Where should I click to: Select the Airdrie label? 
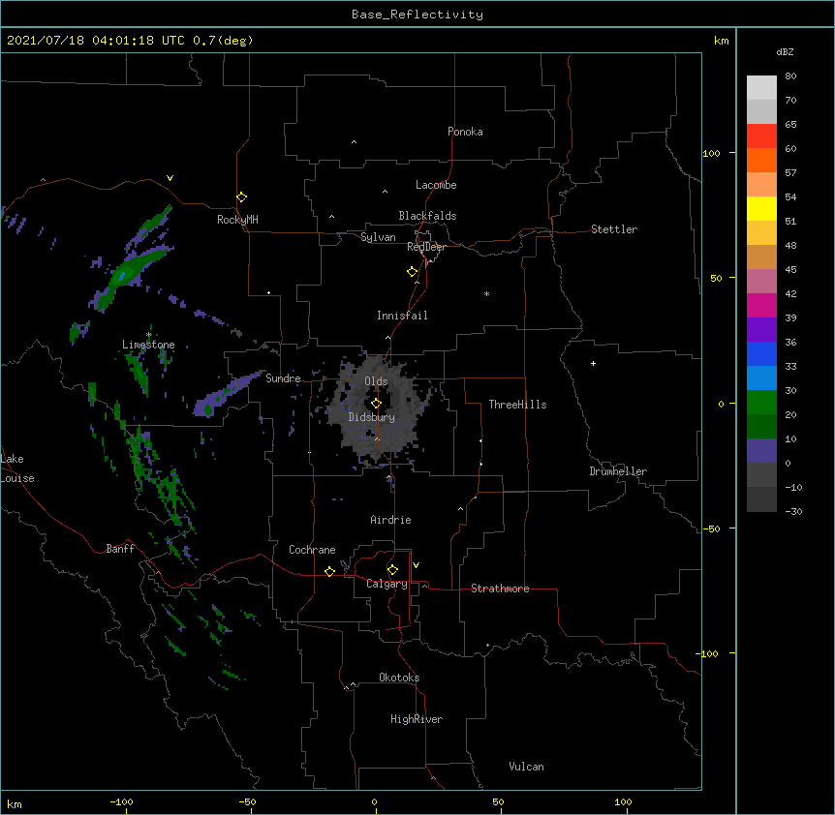tap(391, 520)
